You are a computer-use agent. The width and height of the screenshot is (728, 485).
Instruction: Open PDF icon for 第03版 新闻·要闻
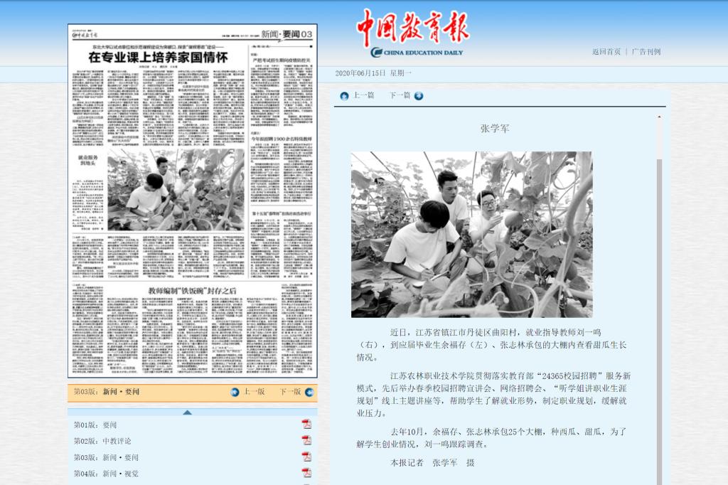(306, 457)
